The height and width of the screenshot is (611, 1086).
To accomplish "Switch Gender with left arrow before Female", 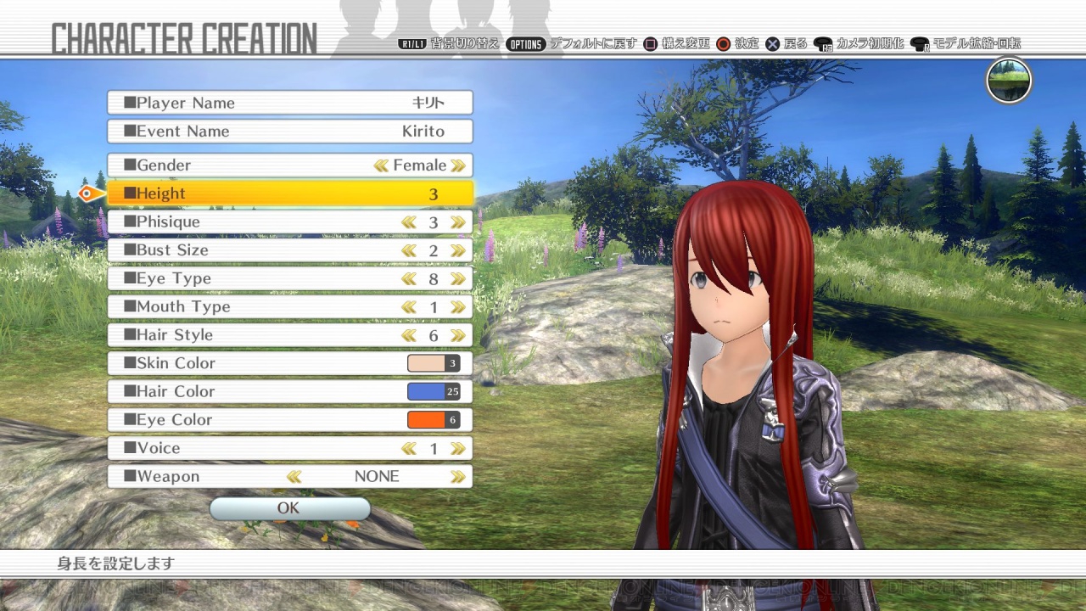I will coord(381,165).
